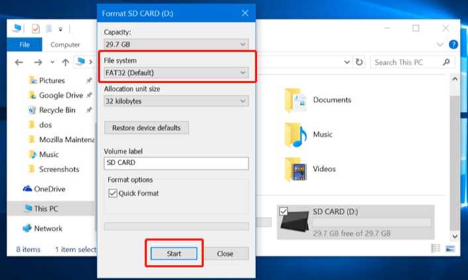
Task: Click the Documents folder icon
Action: 295,100
